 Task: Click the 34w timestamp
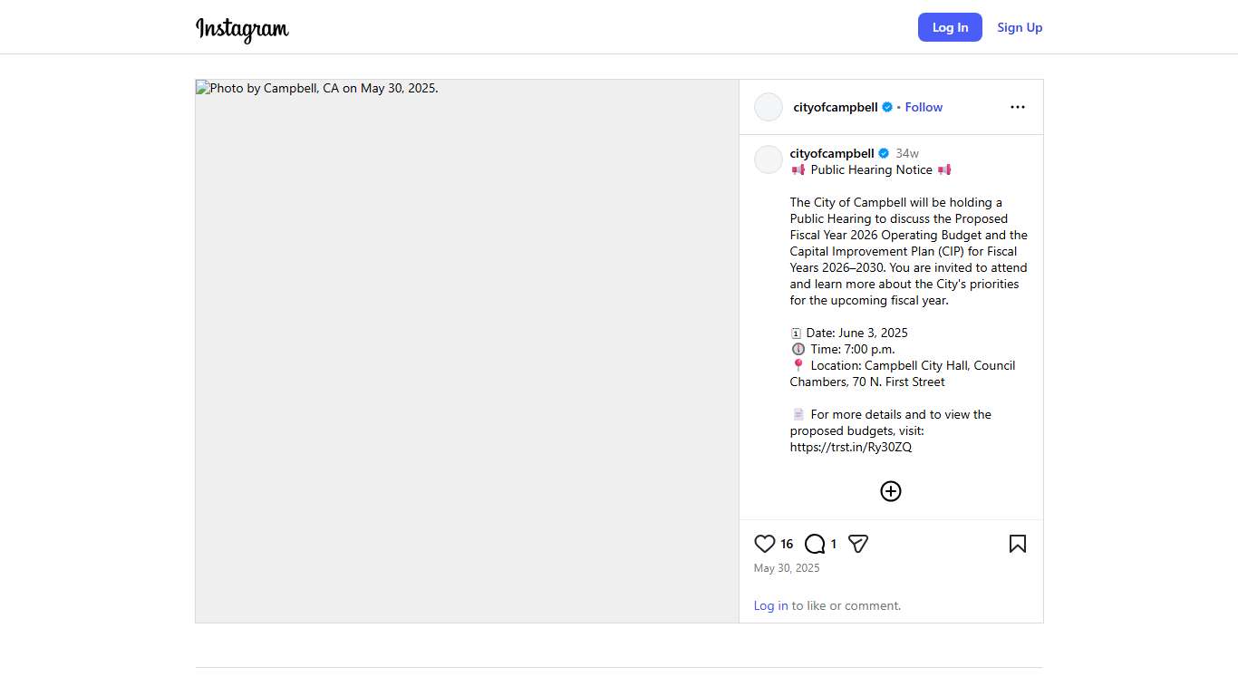[907, 153]
